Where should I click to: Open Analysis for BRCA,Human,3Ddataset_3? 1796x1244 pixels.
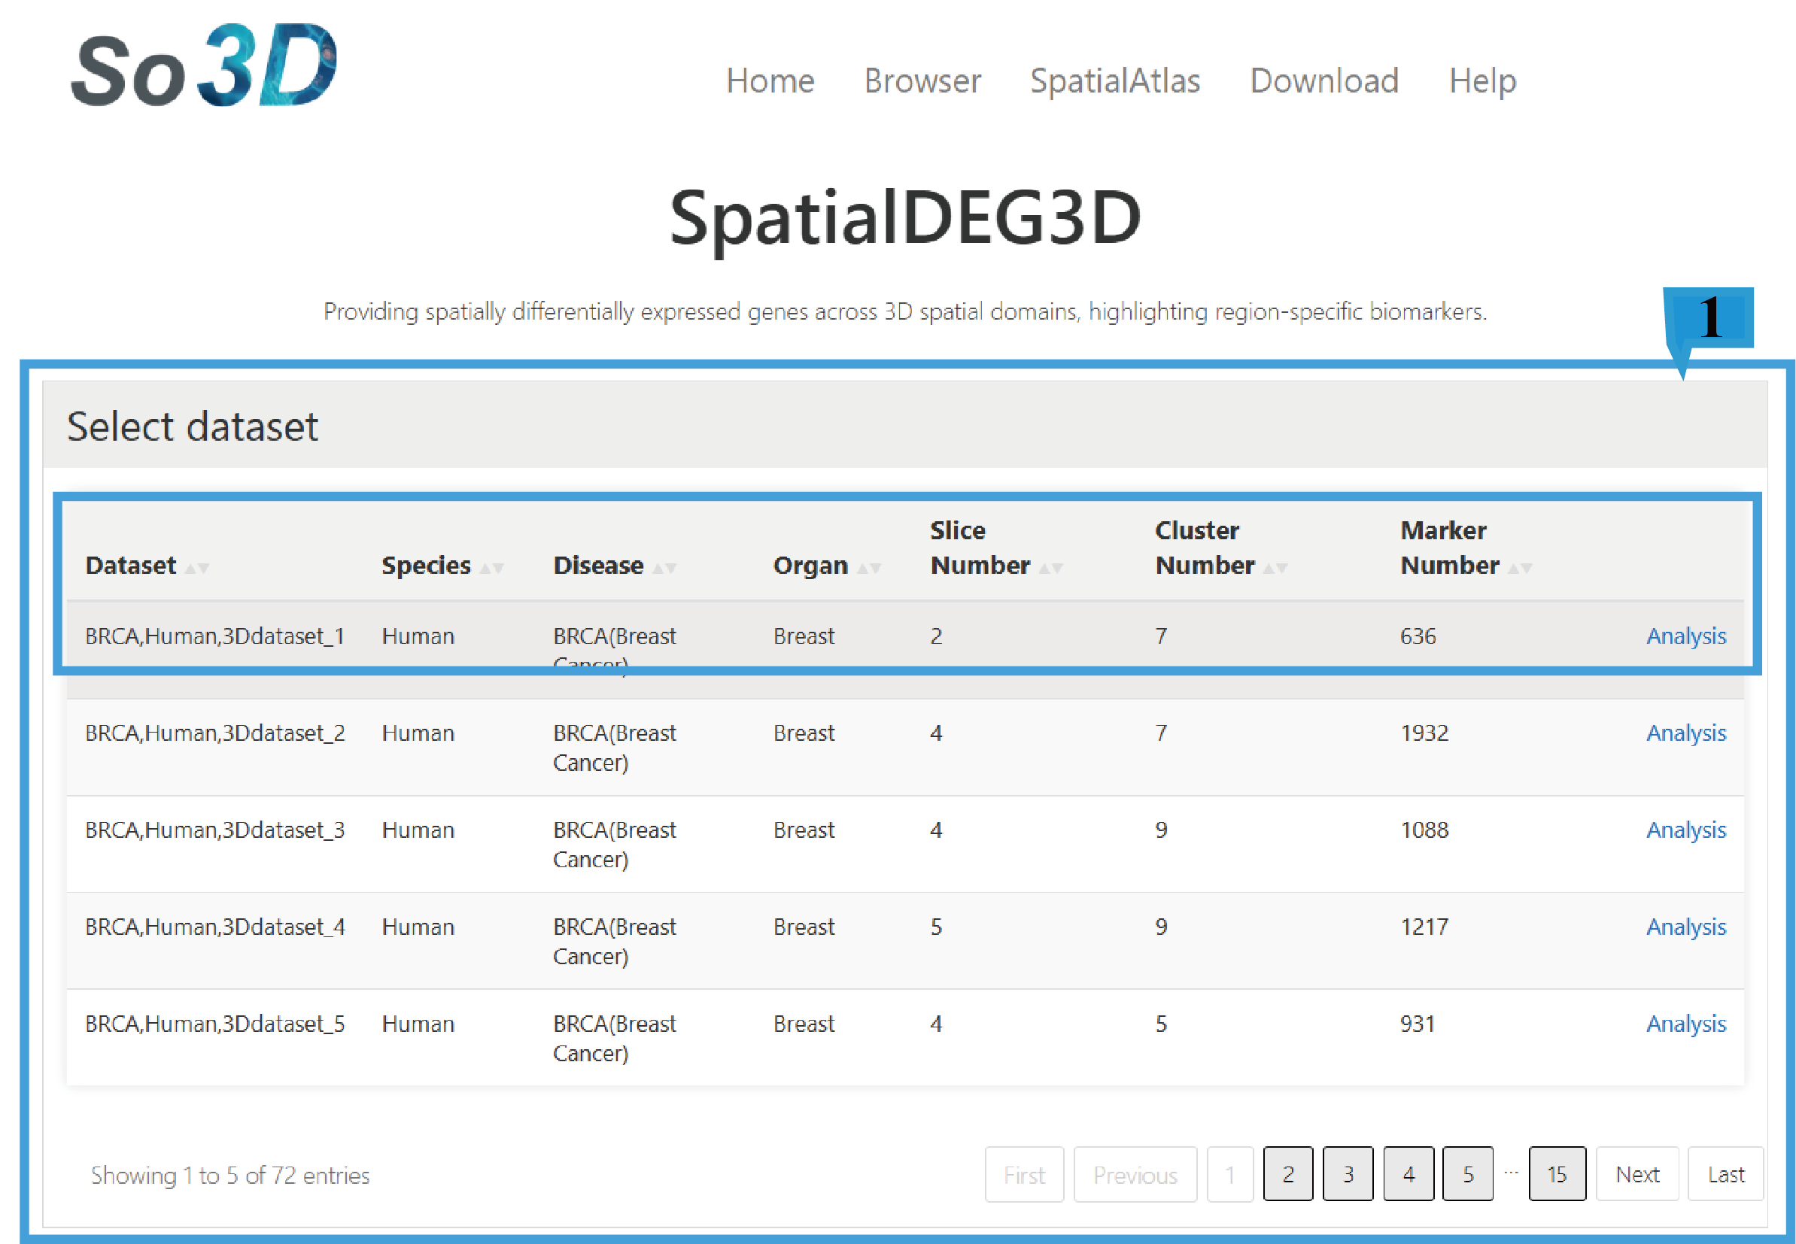click(1685, 830)
